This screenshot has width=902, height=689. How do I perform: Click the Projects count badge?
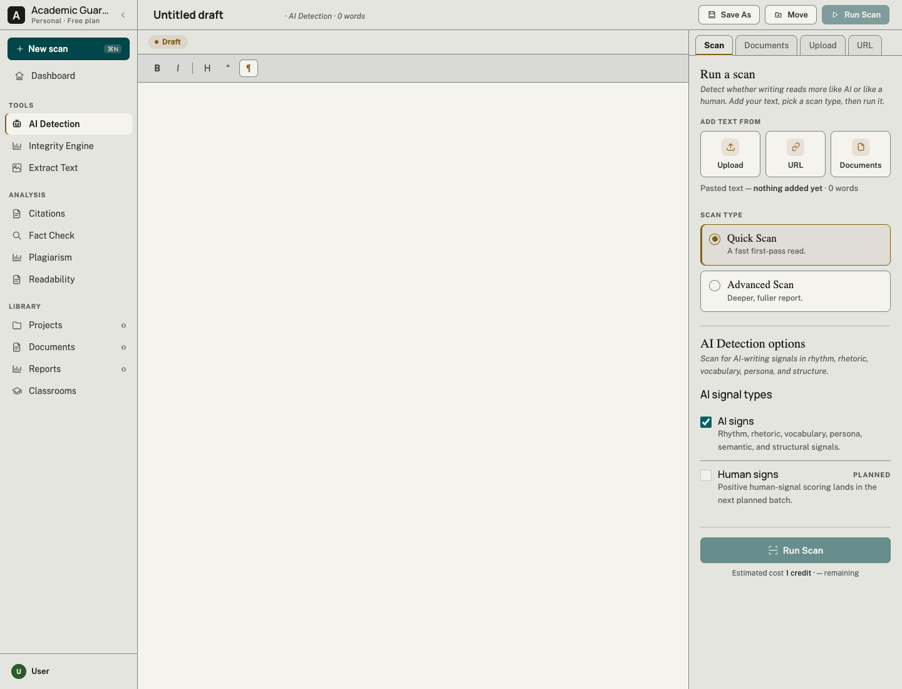(123, 325)
